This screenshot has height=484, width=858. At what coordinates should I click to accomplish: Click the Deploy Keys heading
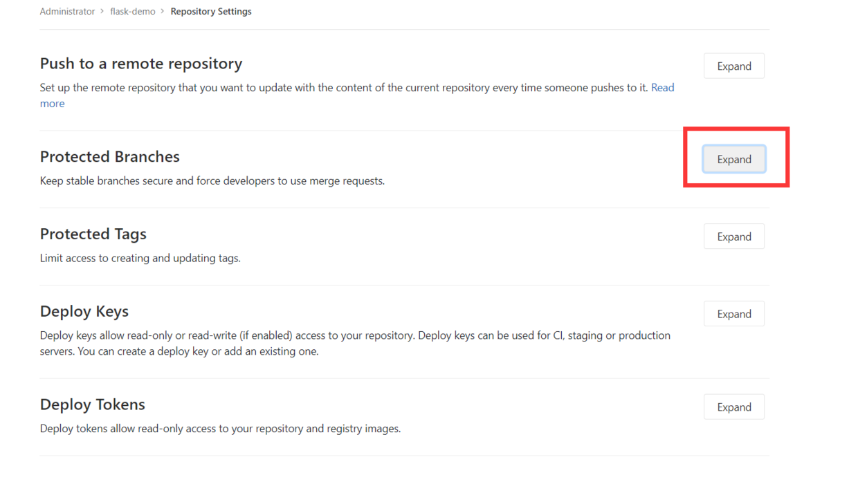pos(84,312)
